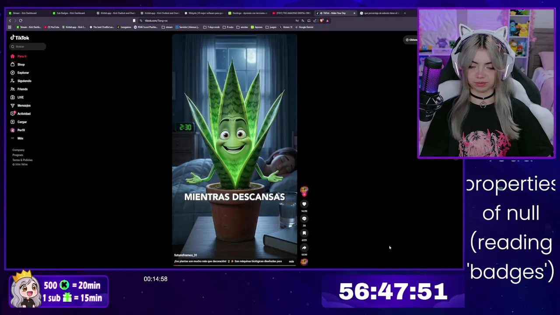Open the Brave Rewards triangle icon

pyautogui.click(x=327, y=21)
